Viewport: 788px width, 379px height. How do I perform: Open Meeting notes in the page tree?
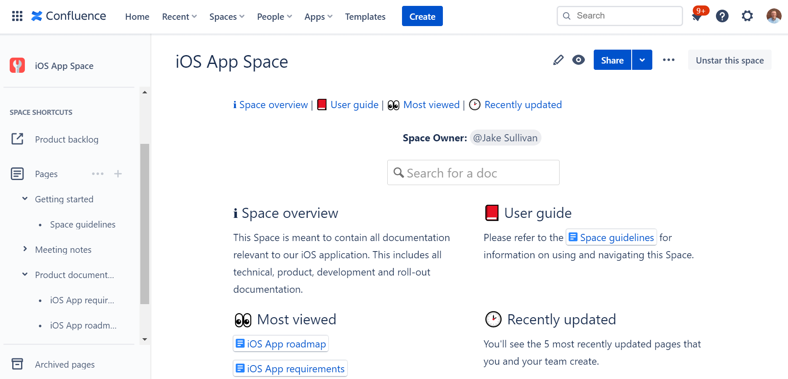coord(63,250)
